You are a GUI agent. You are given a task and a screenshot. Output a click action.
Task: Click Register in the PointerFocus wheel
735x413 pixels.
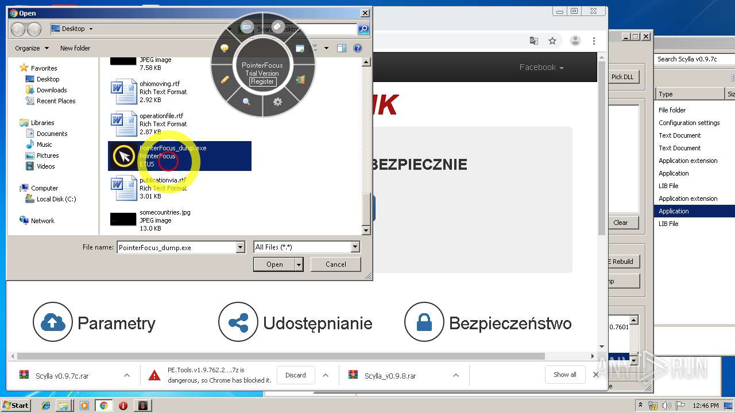pos(262,81)
